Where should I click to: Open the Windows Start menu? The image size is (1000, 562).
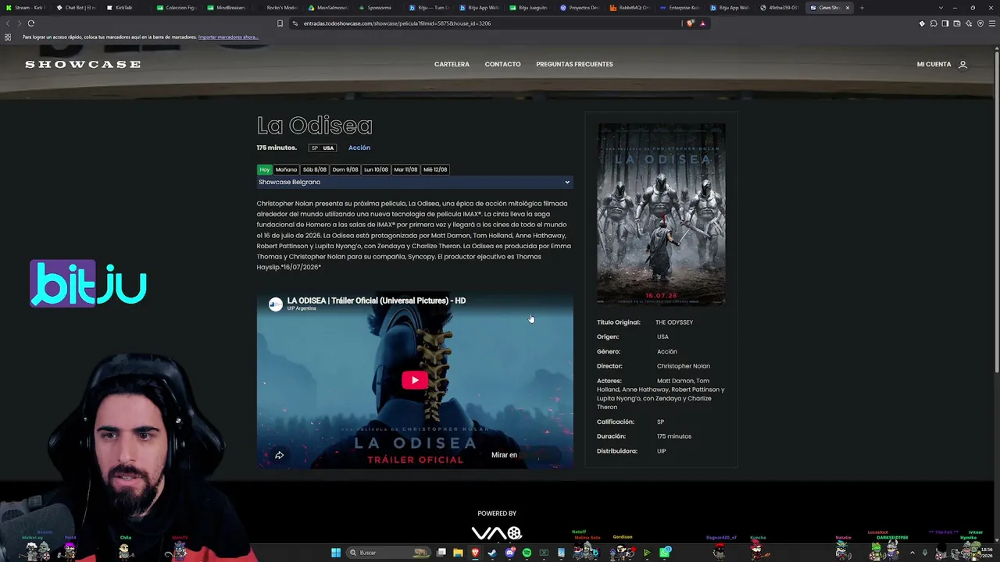point(336,553)
